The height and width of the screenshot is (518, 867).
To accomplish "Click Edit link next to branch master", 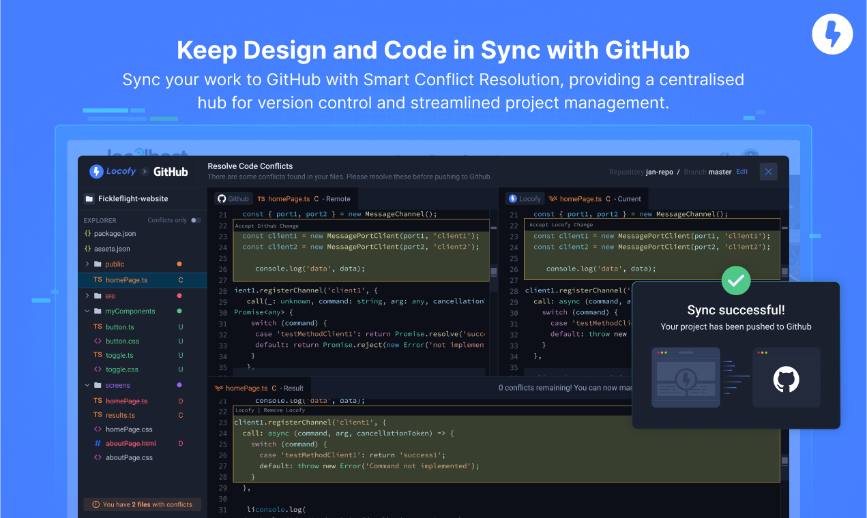I will 742,172.
